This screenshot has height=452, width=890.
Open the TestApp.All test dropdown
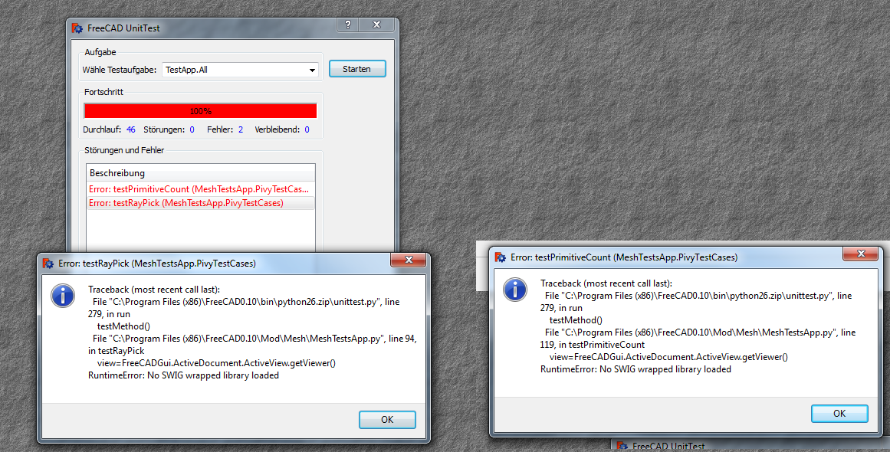coord(240,70)
